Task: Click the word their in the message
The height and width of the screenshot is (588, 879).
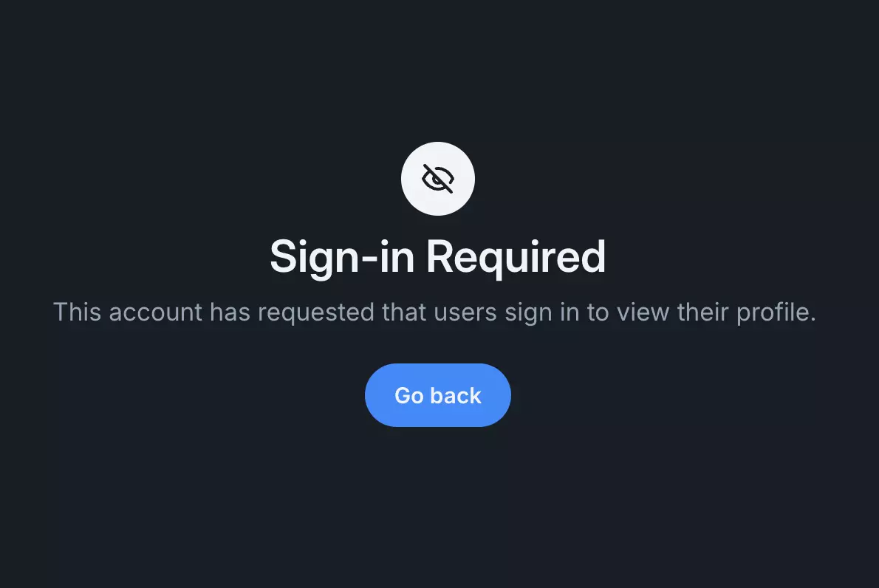Action: click(703, 312)
